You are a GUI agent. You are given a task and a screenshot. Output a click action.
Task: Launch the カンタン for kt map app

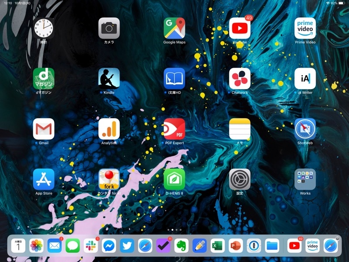click(109, 179)
